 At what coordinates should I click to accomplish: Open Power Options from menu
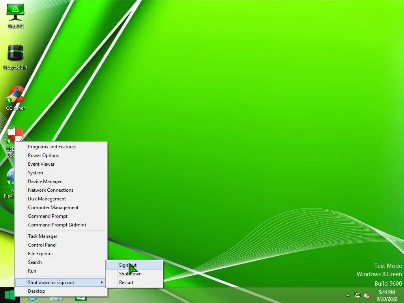point(61,155)
